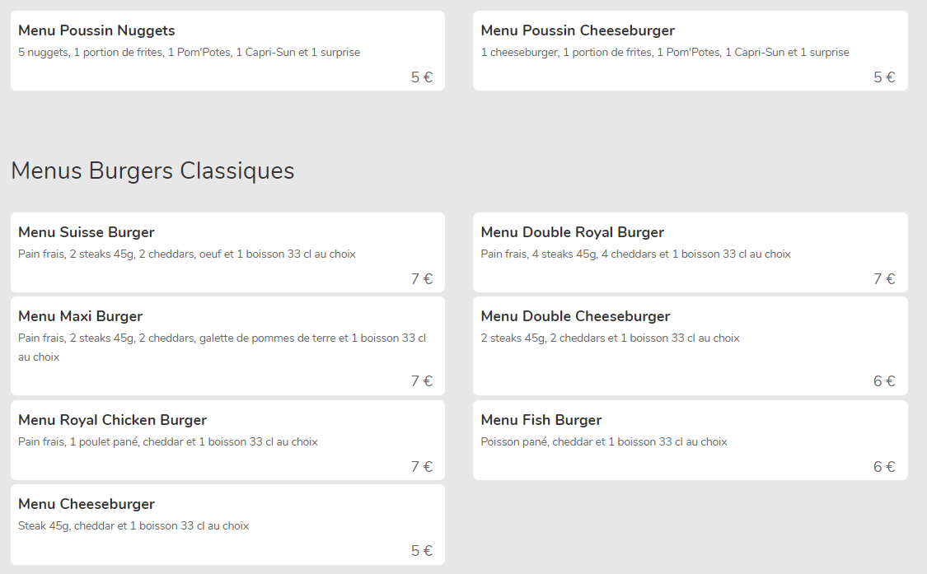The width and height of the screenshot is (927, 574).
Task: Click the 5 € price on Poussin Nuggets
Action: tap(422, 77)
